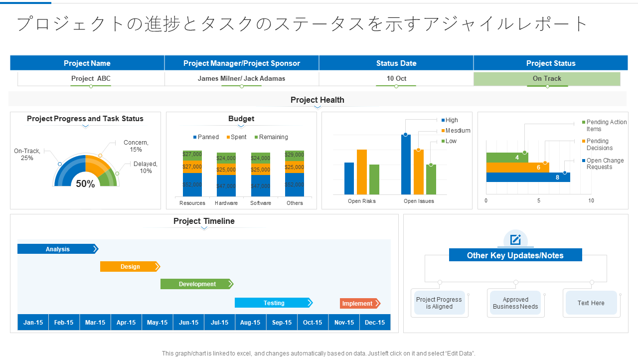Click the '10 Oct' status date value
Screen dimensions: 638x359
point(396,79)
